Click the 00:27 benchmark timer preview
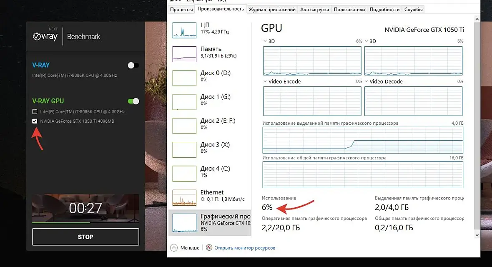The height and width of the screenshot is (267, 492). click(x=85, y=208)
